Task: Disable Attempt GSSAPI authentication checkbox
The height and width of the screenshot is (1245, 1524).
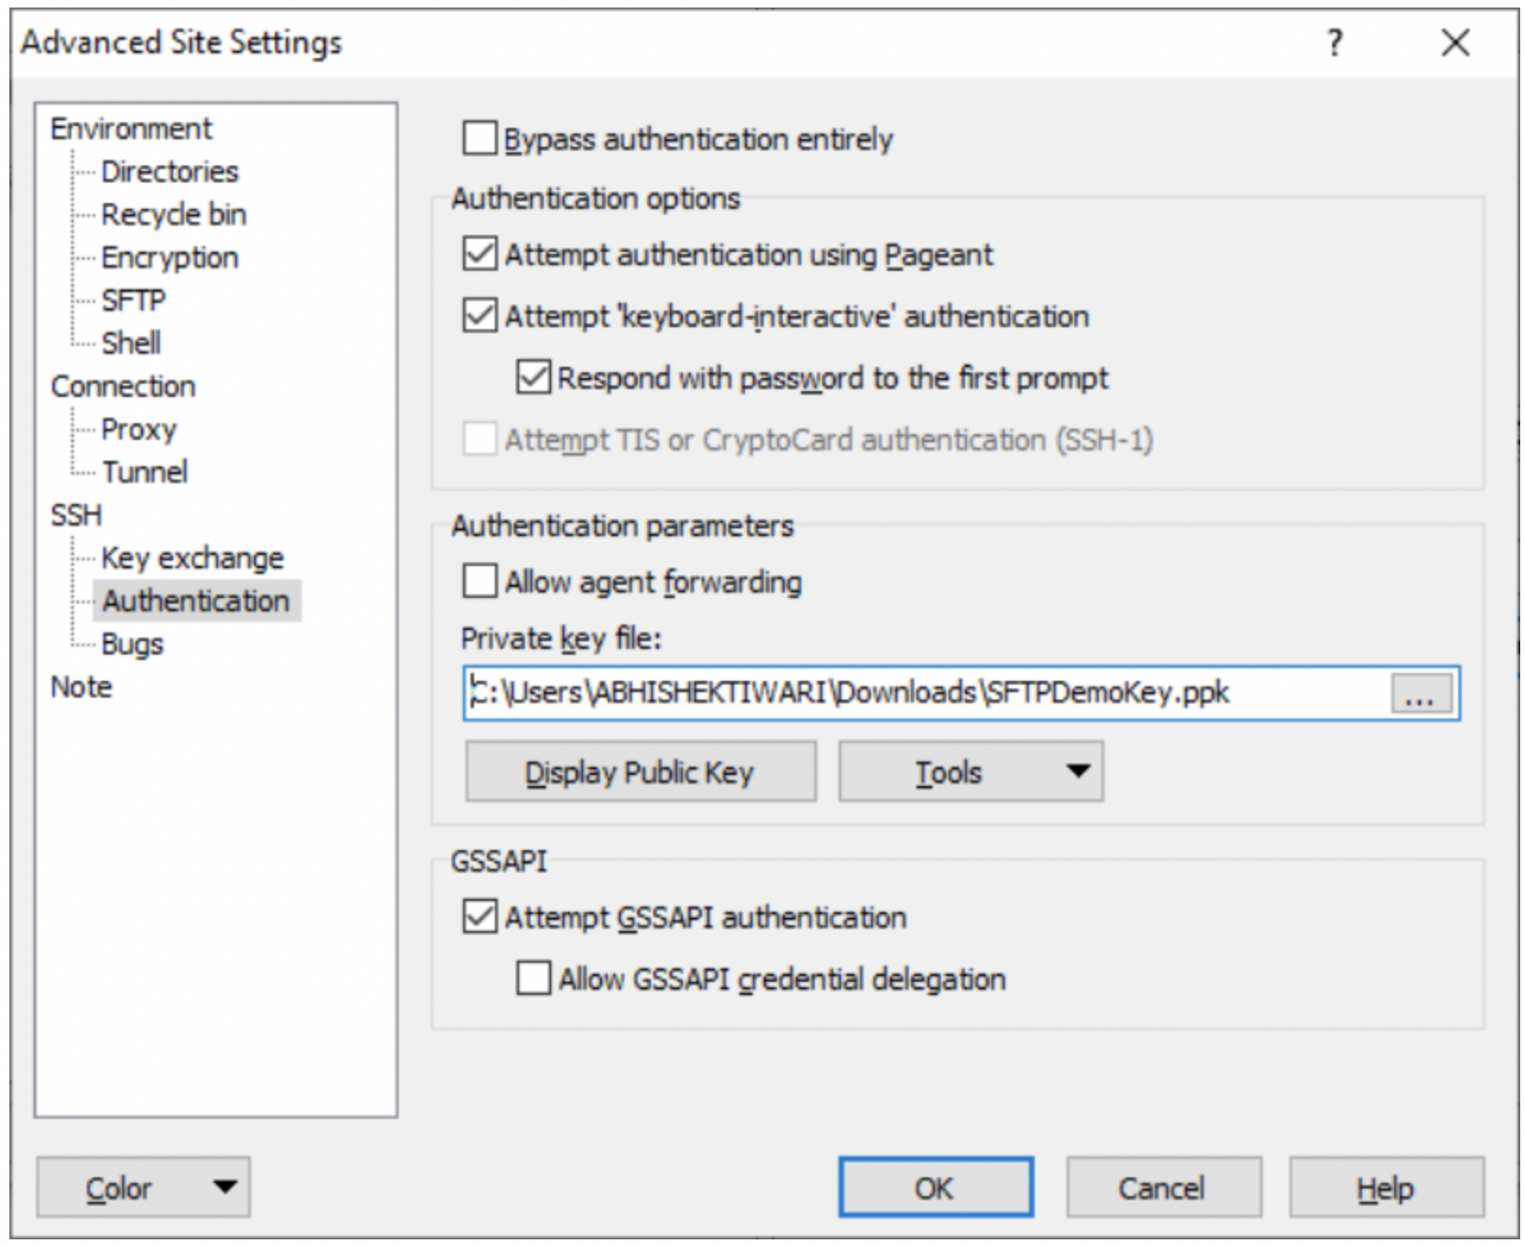Action: (480, 917)
